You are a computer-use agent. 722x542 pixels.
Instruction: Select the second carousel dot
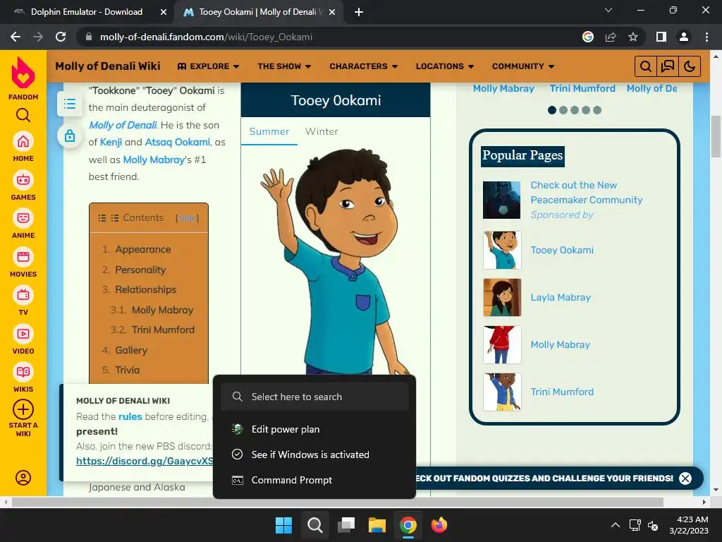coord(563,110)
